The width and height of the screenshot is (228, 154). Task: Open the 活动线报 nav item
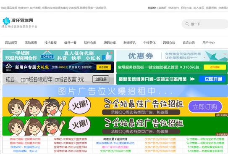31,42
